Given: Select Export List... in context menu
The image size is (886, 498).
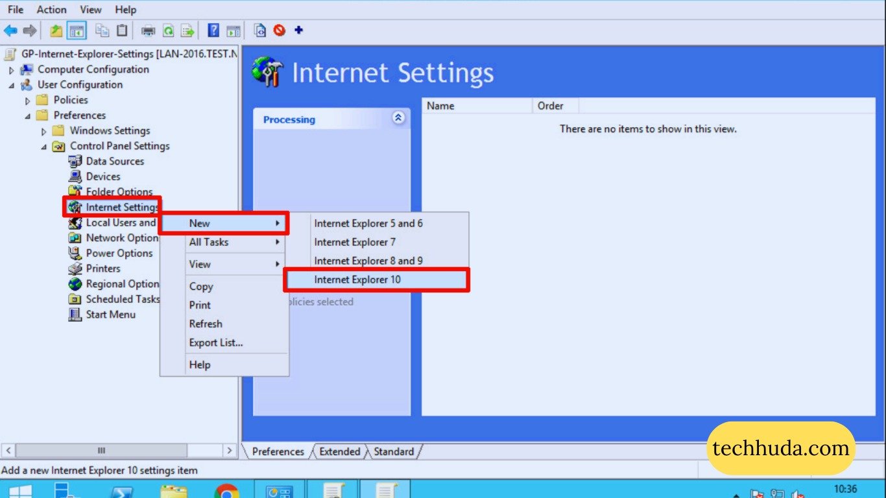Looking at the screenshot, I should [216, 342].
